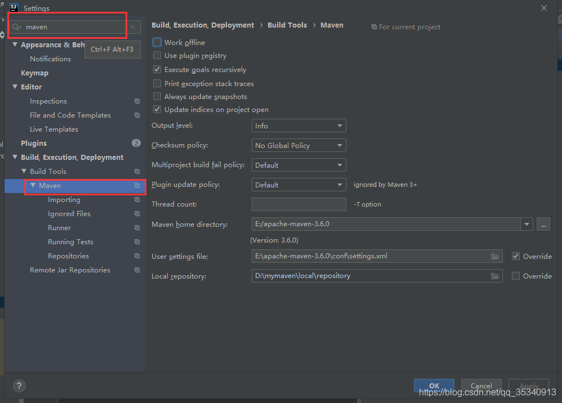
Task: Click the project-level icon beside Ignored Files
Action: (137, 213)
